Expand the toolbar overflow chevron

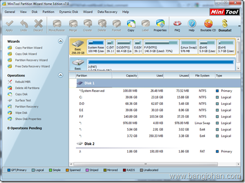point(239,26)
